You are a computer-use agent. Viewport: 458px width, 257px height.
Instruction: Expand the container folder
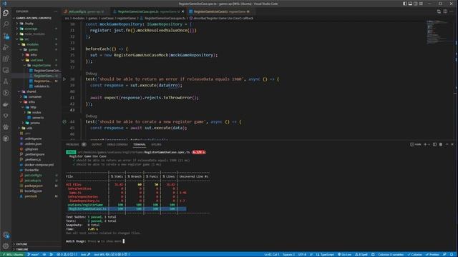[35, 97]
